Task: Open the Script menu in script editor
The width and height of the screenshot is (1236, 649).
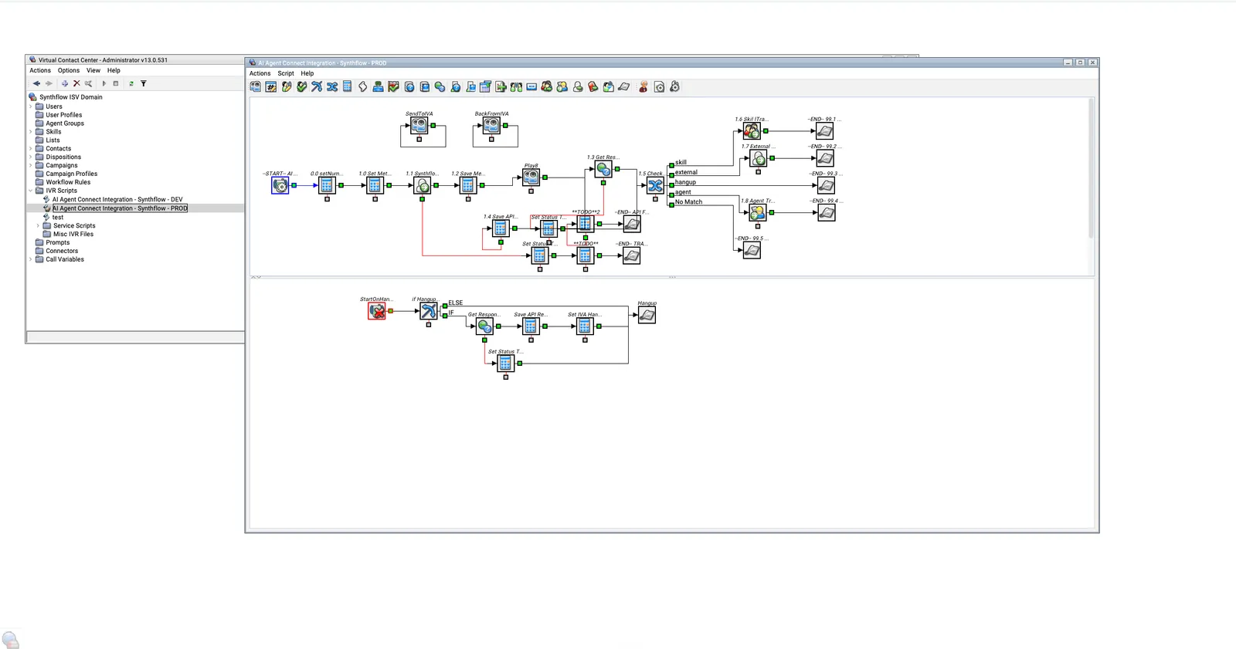Action: [286, 73]
